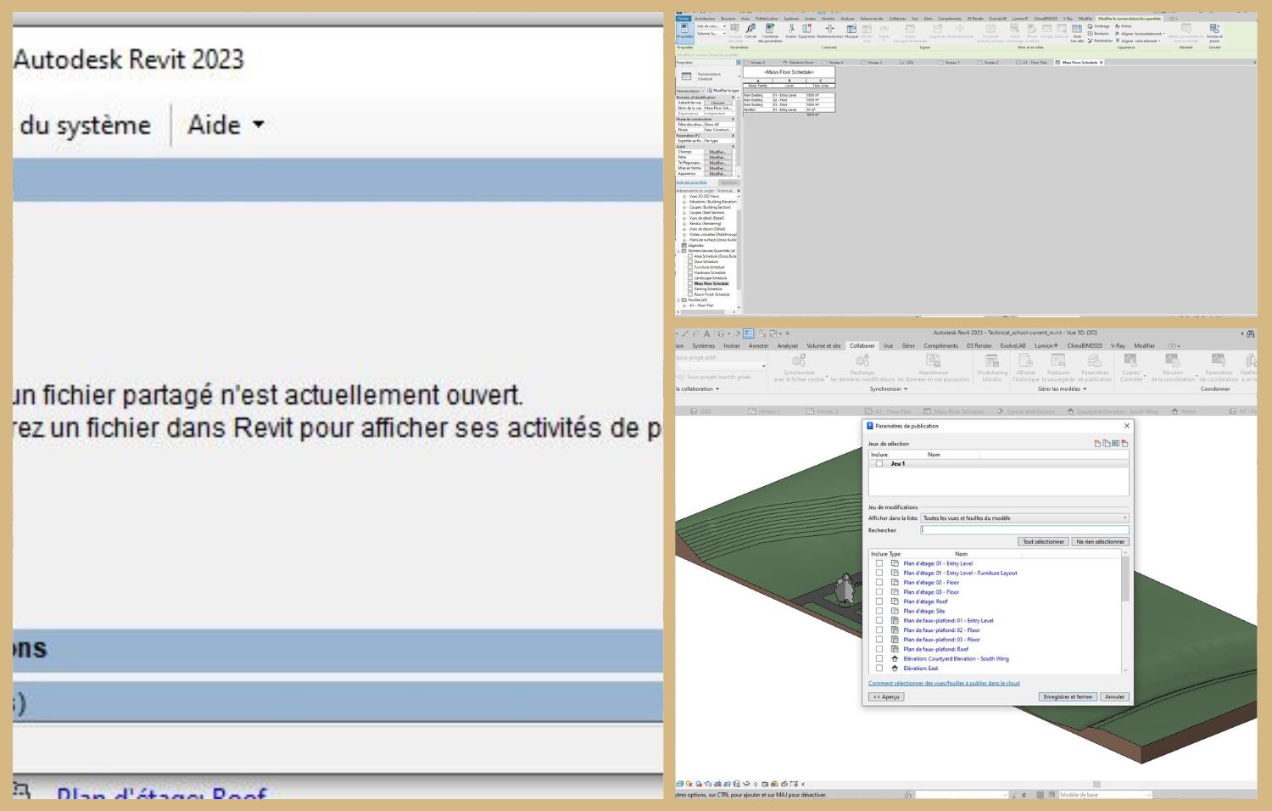Viewport: 1272px width, 811px height.
Task: Click the << Aperçu button
Action: [886, 697]
